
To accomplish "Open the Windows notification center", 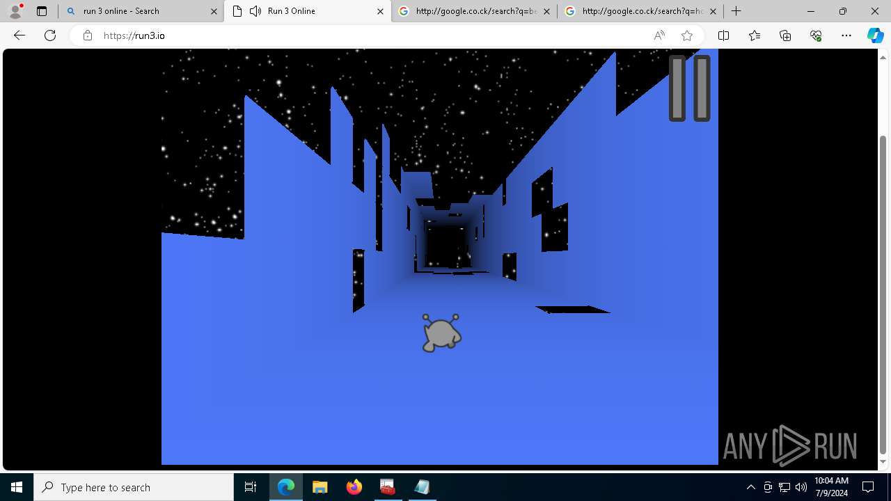I will [x=869, y=487].
